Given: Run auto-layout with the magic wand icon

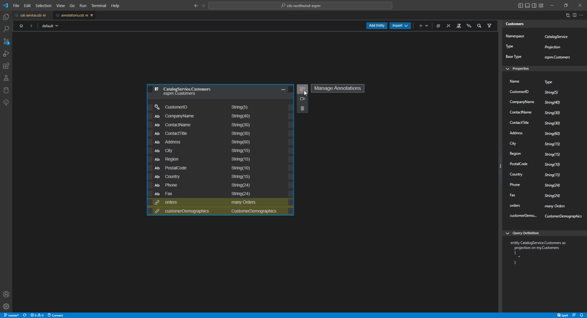Looking at the screenshot, I should (x=448, y=26).
